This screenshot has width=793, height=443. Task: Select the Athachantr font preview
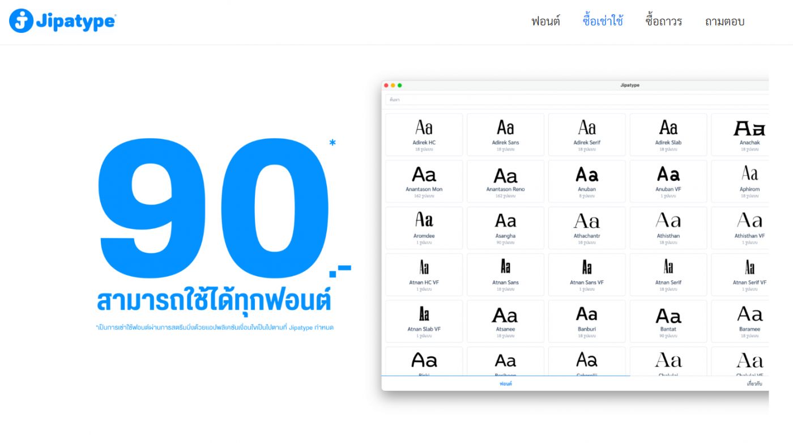point(587,228)
